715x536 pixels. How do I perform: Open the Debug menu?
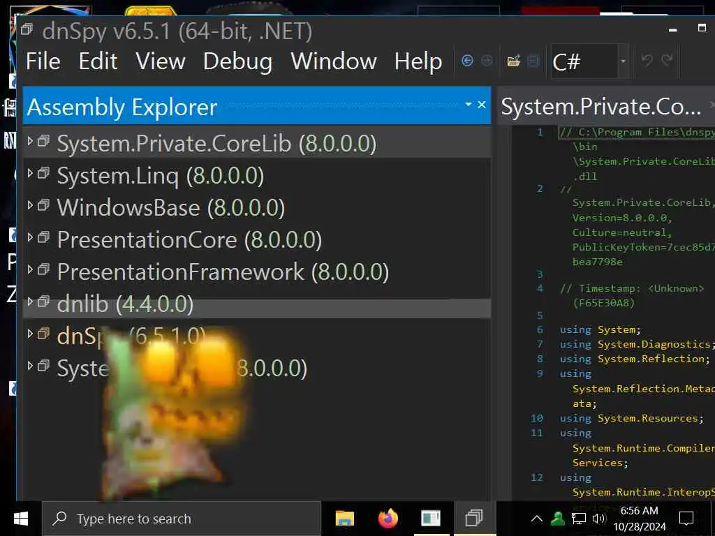point(237,61)
